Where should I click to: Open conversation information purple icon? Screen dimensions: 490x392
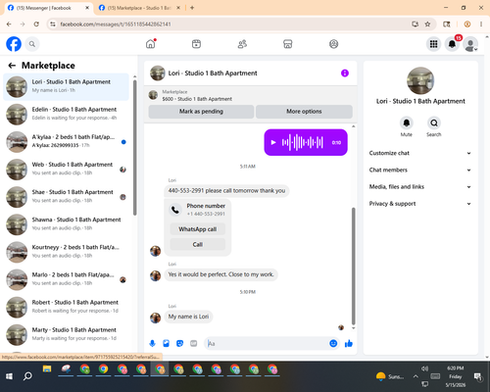[345, 73]
